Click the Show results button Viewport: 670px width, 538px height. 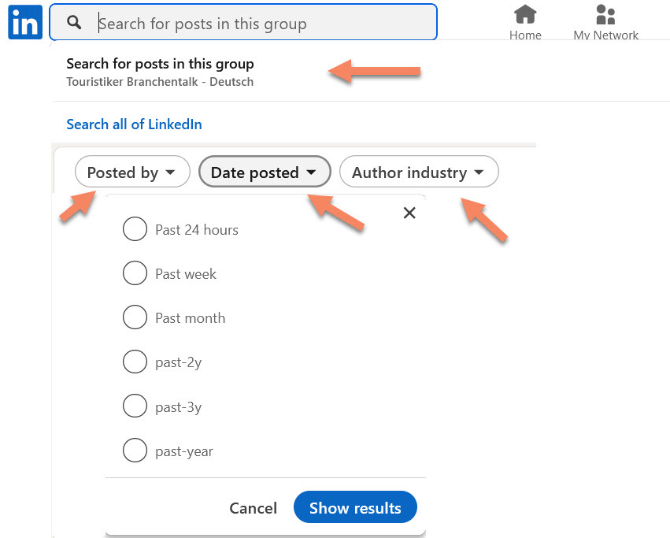(x=355, y=507)
